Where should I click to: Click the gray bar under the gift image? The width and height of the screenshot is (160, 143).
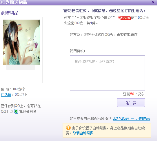point(21,67)
